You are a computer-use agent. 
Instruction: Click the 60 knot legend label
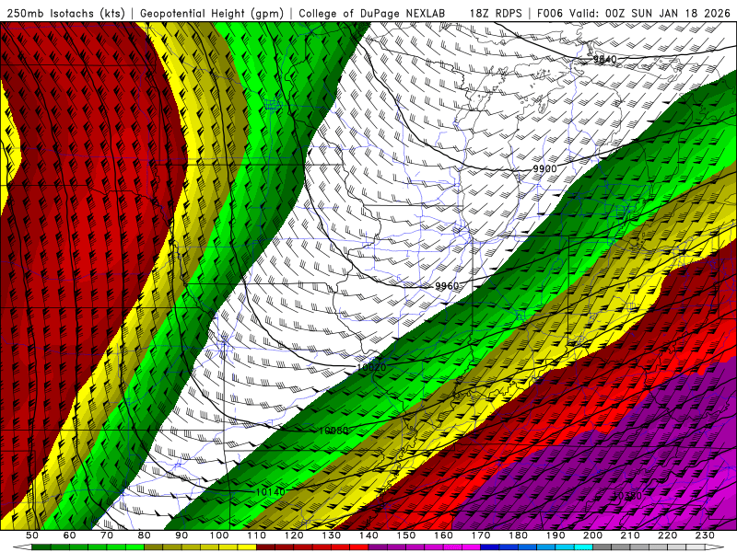pos(69,535)
